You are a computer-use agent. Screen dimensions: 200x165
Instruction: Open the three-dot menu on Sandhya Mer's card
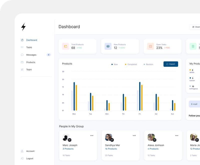click(x=134, y=135)
